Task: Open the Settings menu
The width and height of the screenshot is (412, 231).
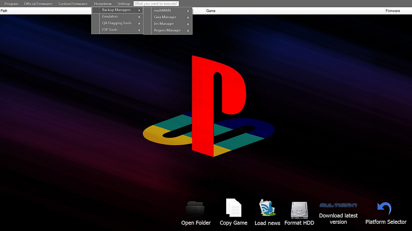Action: coord(124,4)
